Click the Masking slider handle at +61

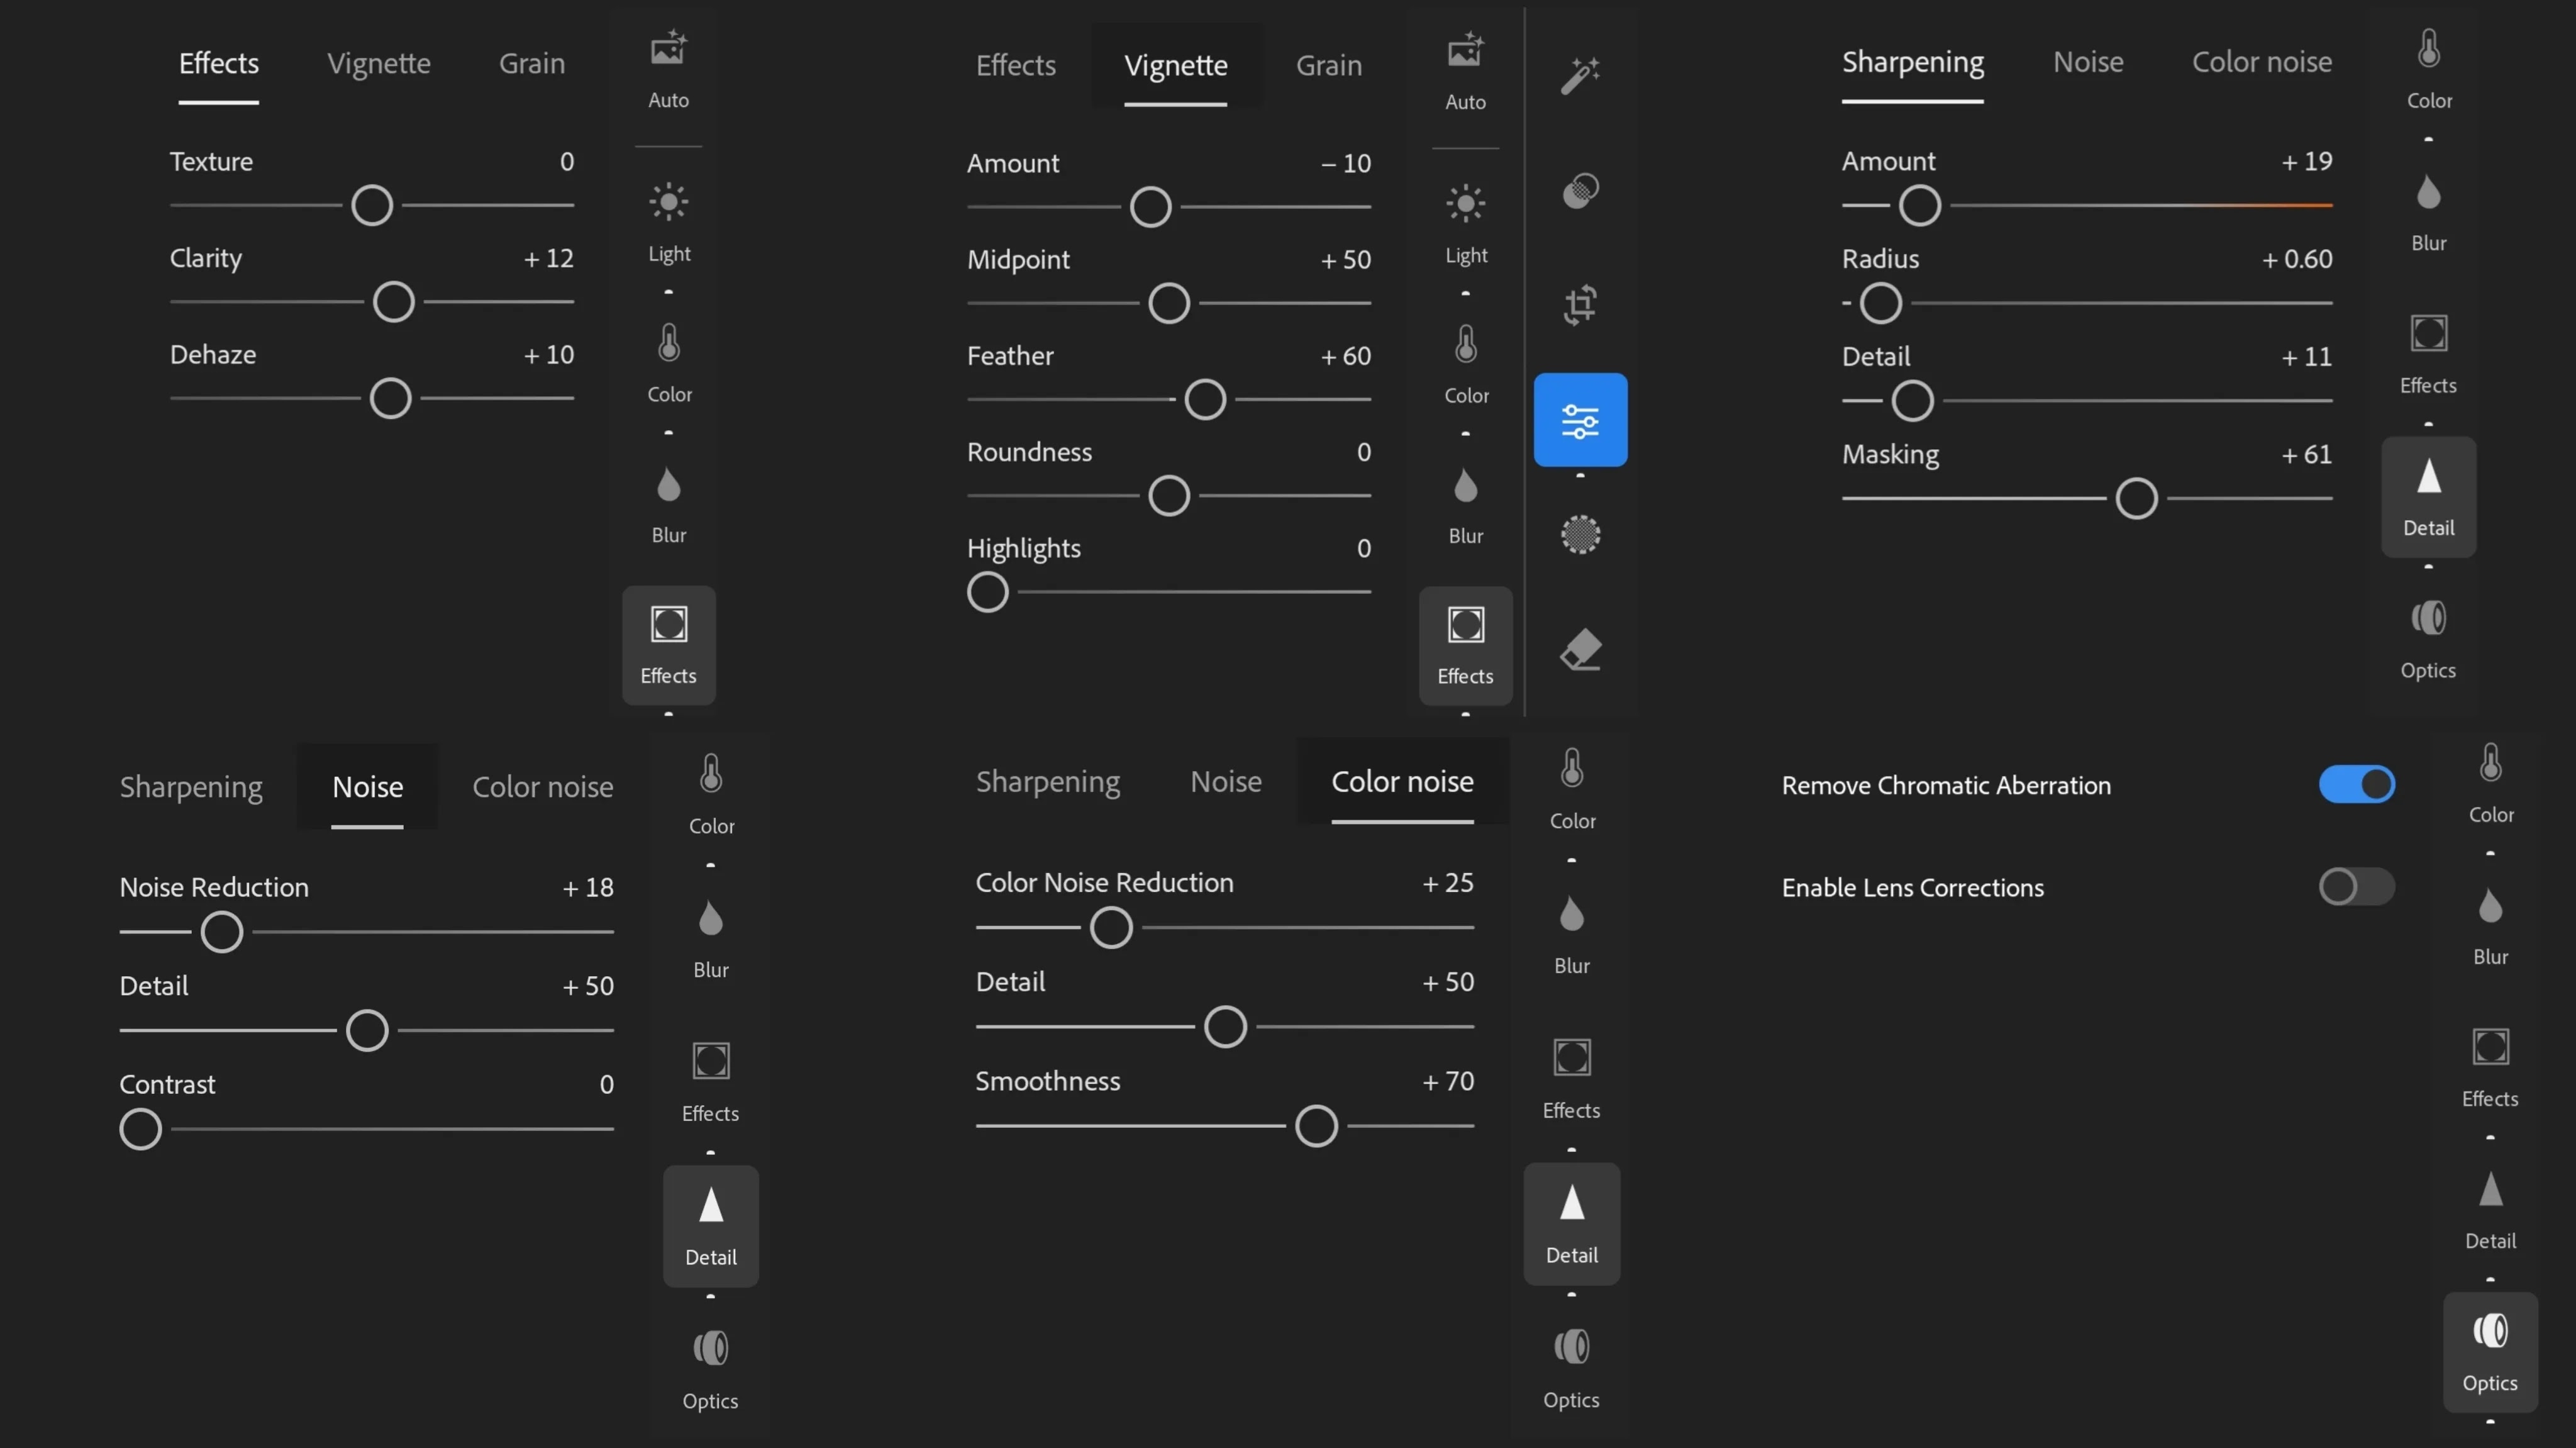2136,498
